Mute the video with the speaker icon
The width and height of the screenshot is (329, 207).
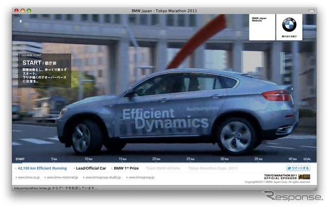pyautogui.click(x=21, y=21)
